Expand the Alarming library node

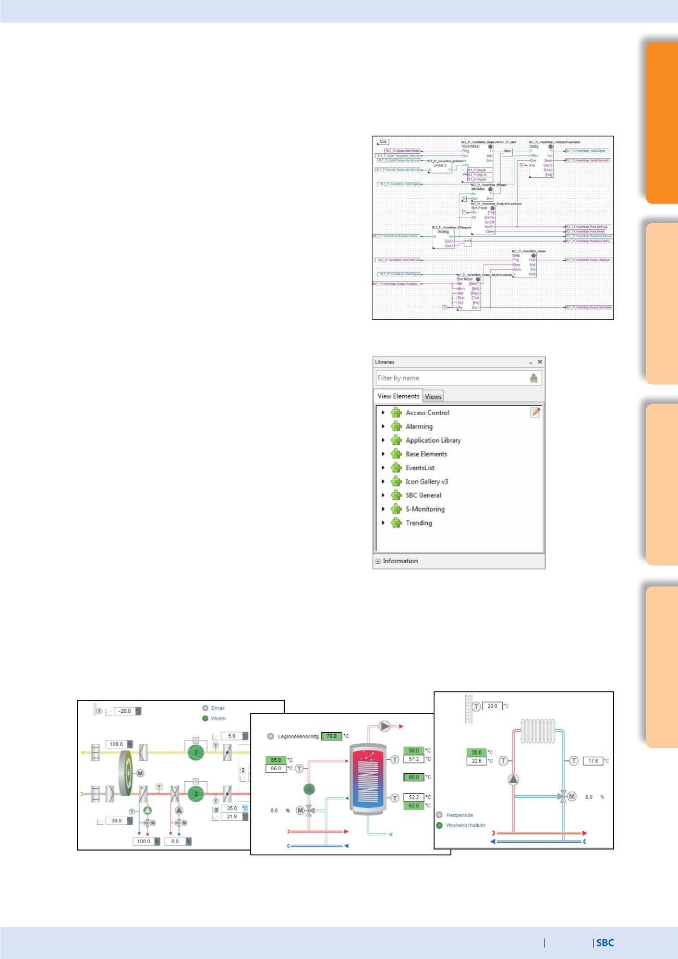tap(383, 426)
